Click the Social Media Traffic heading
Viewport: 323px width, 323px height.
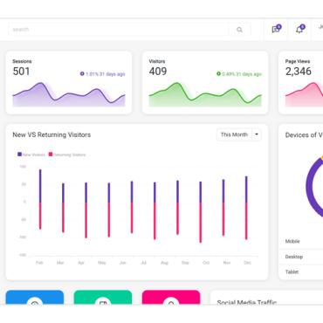pos(247,302)
